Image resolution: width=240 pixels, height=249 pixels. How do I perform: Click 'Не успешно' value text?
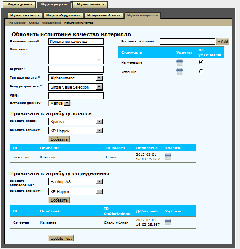click(132, 63)
